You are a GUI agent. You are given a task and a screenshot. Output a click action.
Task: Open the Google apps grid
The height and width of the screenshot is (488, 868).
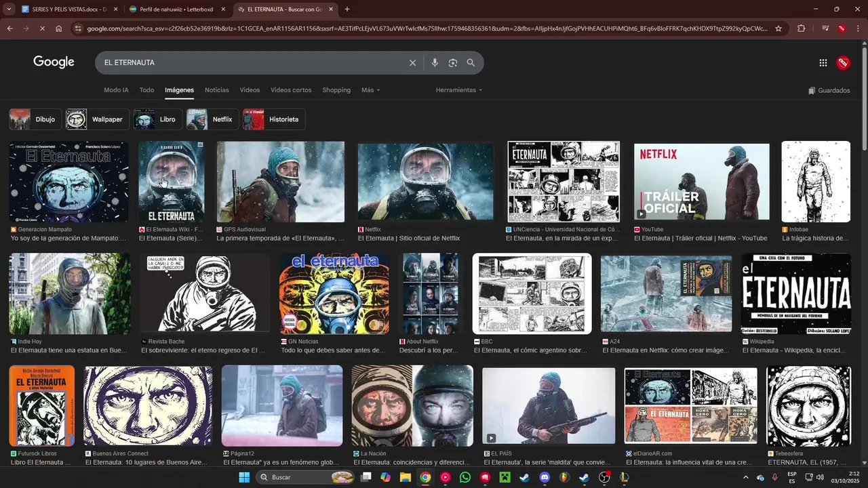[x=823, y=63]
